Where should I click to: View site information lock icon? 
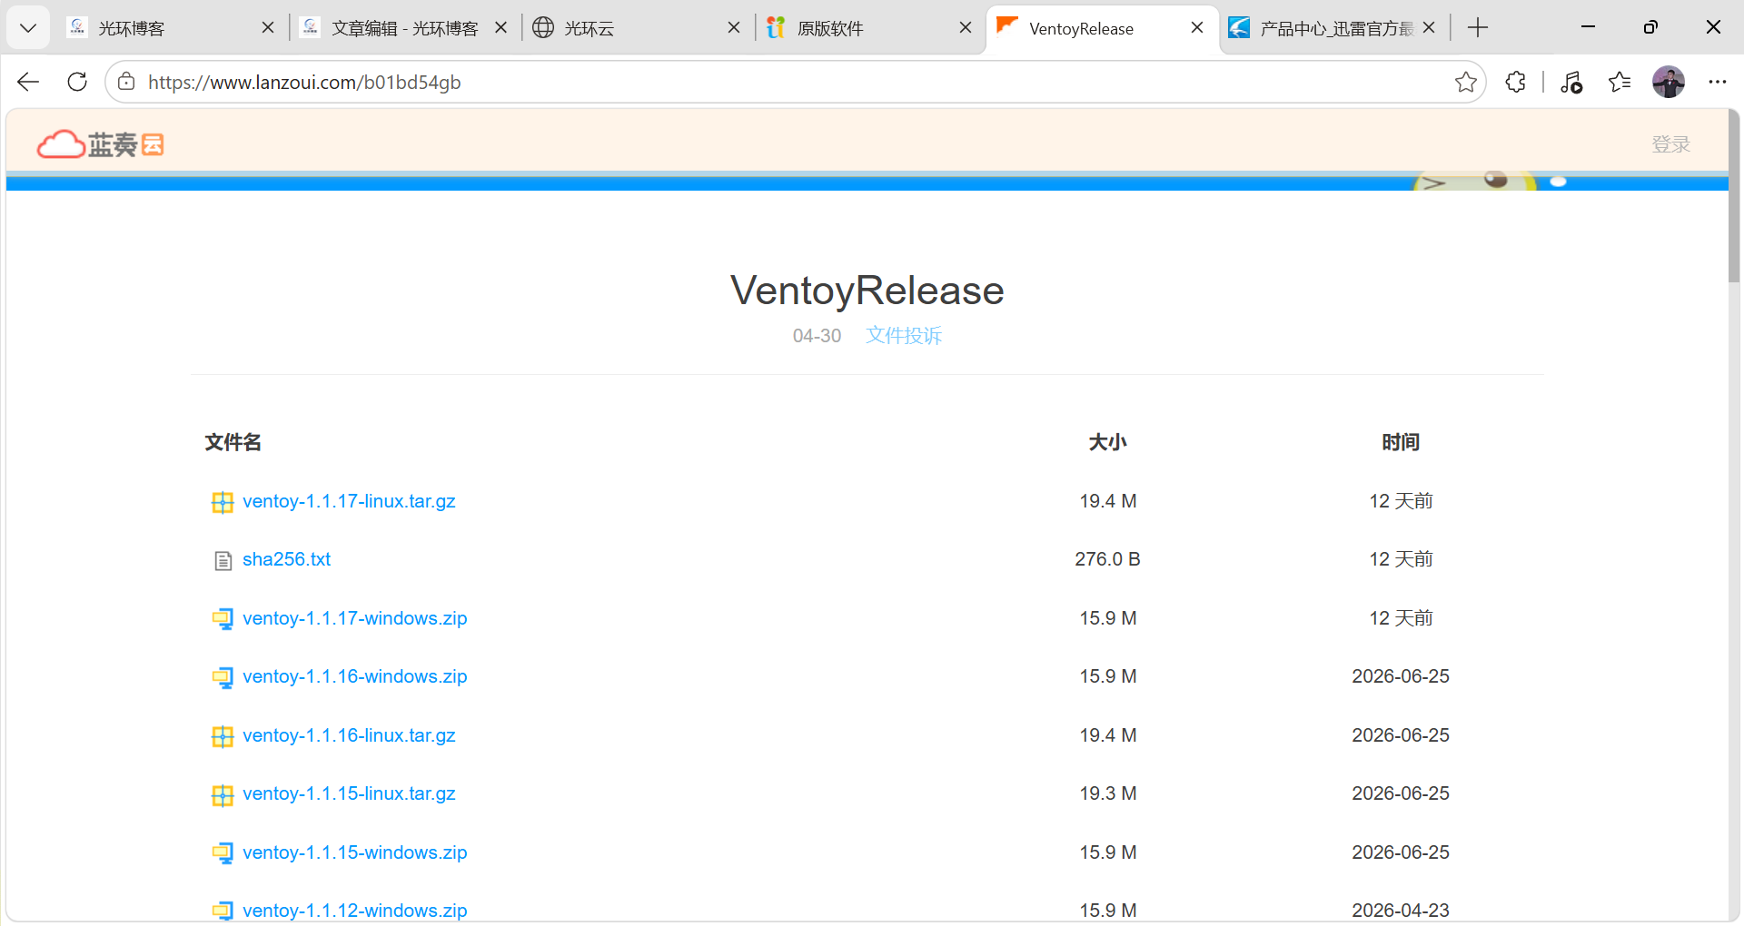point(126,82)
